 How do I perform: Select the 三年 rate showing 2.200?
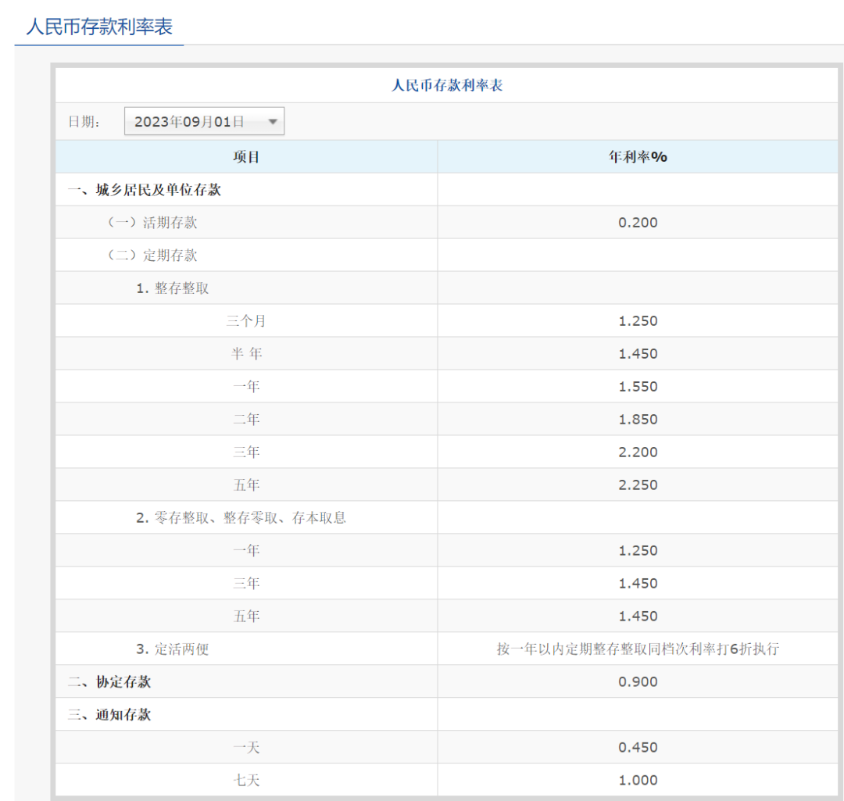tap(638, 452)
